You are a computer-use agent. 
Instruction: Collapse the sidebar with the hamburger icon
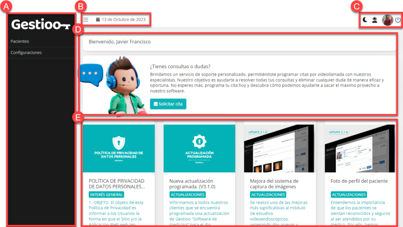86,19
